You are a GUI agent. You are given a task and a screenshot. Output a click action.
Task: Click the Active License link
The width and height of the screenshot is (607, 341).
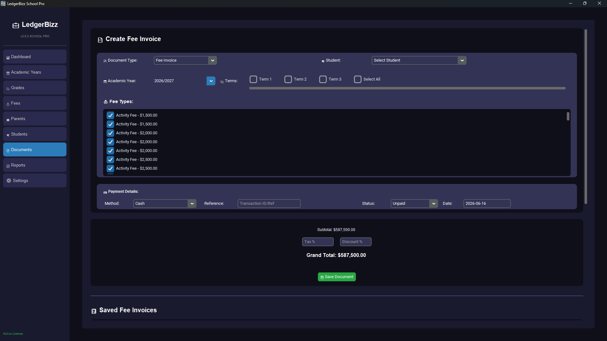coord(13,334)
